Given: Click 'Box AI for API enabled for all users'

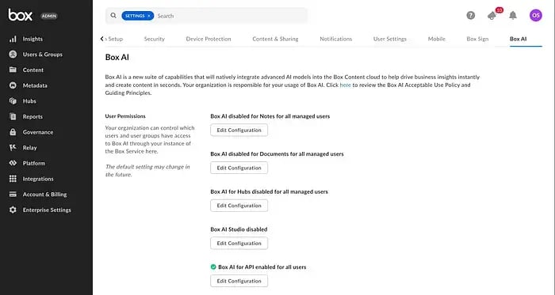Looking at the screenshot, I should pyautogui.click(x=262, y=267).
